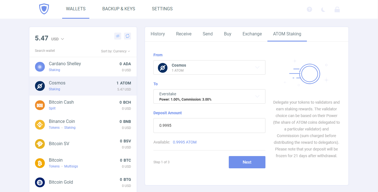Click Staking link under Binance Coin
Image resolution: width=378 pixels, height=192 pixels.
[x=70, y=128]
